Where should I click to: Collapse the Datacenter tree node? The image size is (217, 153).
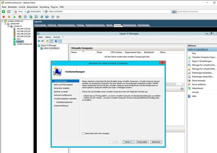tap(5, 24)
